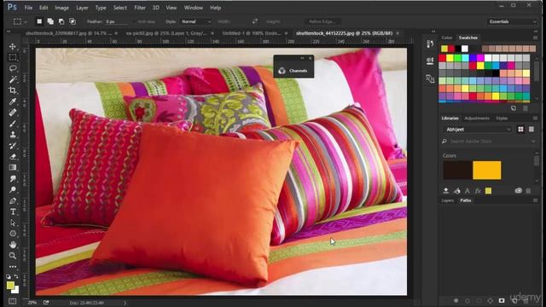Image resolution: width=546 pixels, height=307 pixels.
Task: Select the Eyedropper tool
Action: 13,101
